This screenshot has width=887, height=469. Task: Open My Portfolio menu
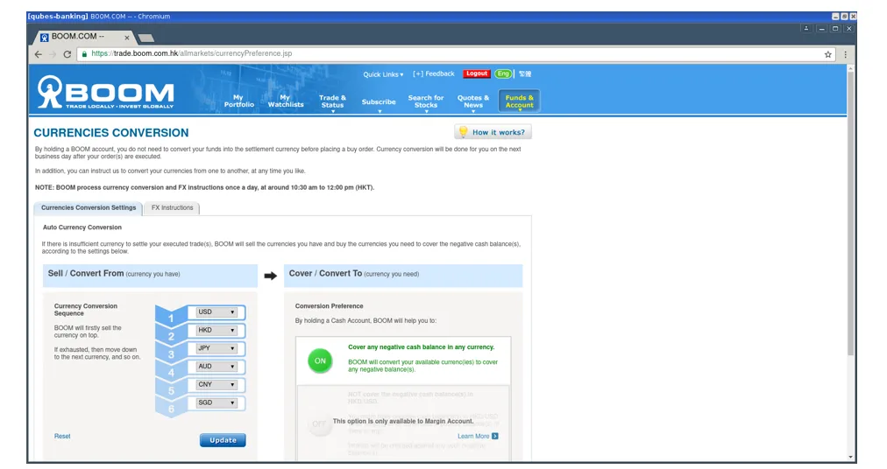238,101
